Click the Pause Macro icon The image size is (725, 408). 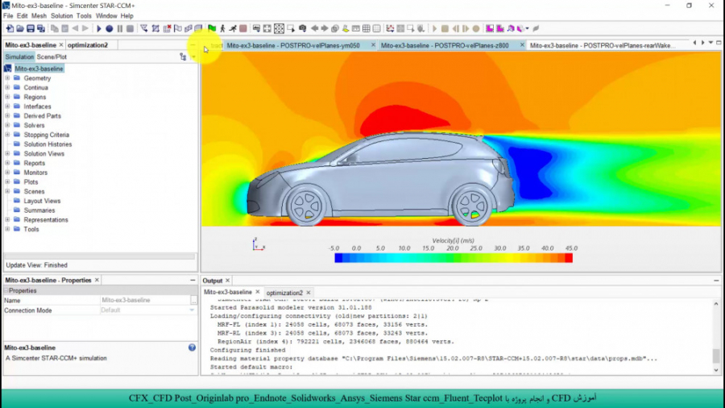point(120,29)
